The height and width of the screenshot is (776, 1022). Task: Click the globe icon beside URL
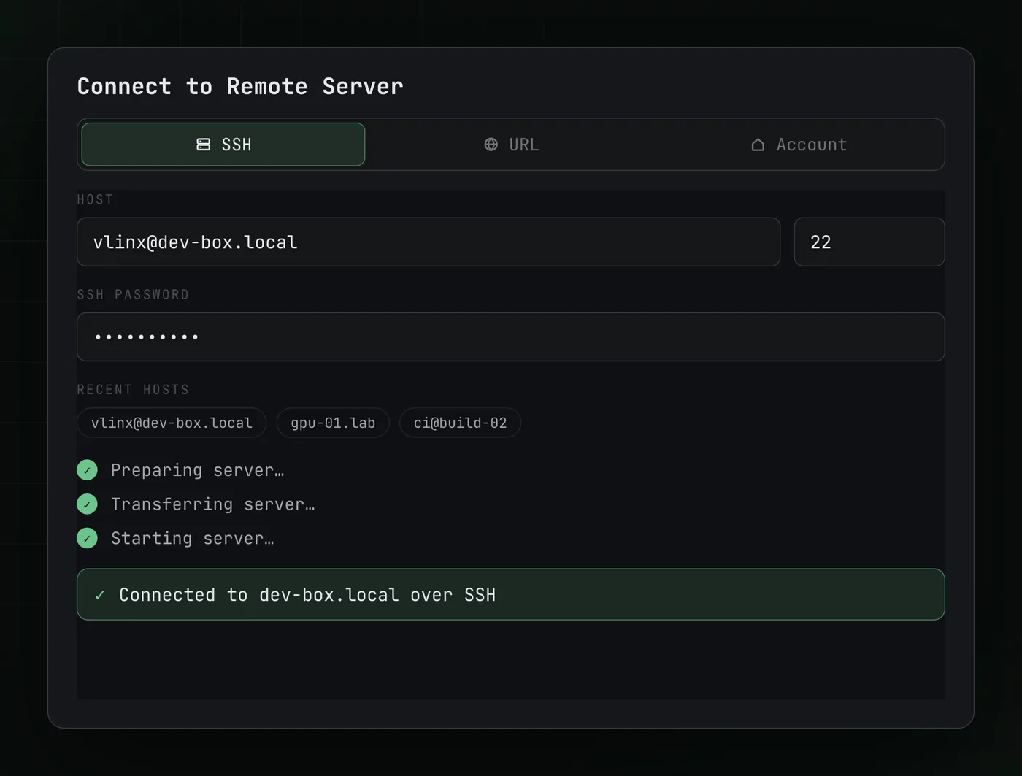[491, 145]
